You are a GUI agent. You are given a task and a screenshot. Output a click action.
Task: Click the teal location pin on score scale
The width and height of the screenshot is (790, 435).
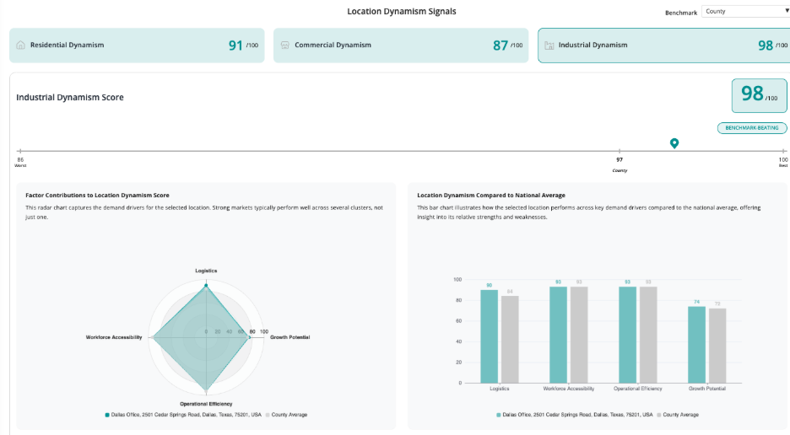tap(674, 144)
